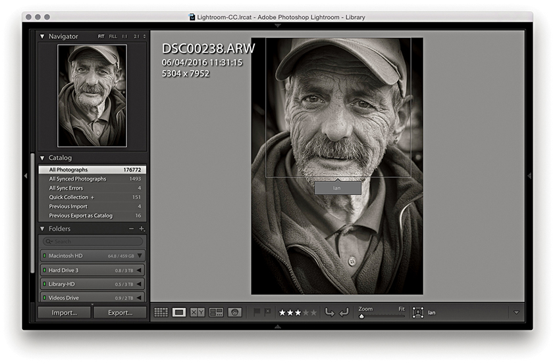This screenshot has width=555, height=364.
Task: Add new folder with plus icon
Action: 142,229
